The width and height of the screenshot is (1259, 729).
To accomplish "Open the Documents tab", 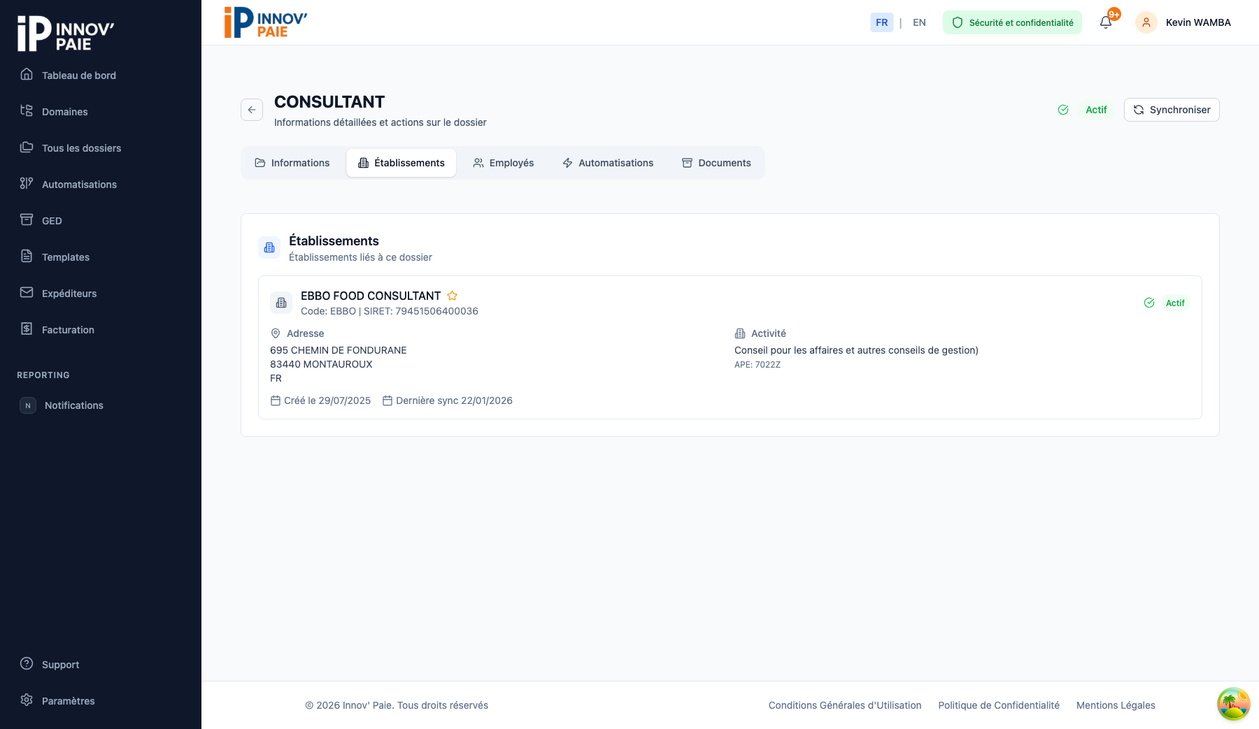I will point(716,163).
